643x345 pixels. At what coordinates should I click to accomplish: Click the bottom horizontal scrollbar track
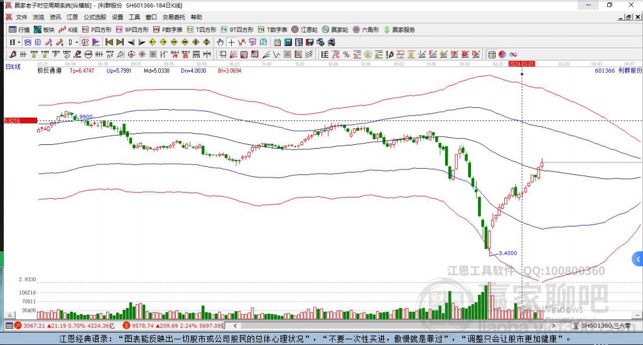[394, 326]
